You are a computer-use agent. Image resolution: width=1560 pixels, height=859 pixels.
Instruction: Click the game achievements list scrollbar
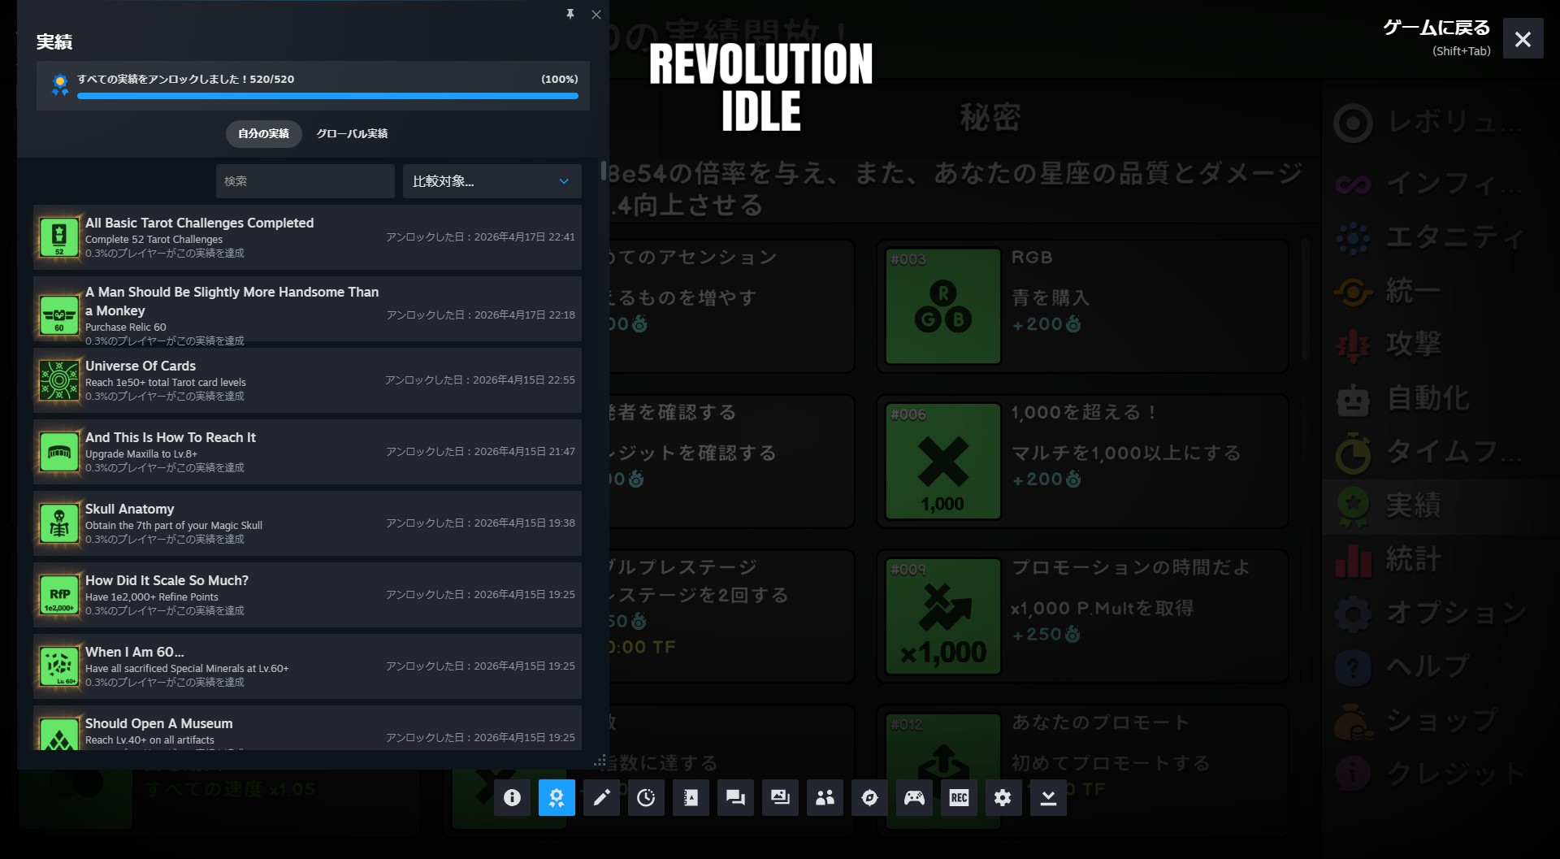pyautogui.click(x=1305, y=298)
